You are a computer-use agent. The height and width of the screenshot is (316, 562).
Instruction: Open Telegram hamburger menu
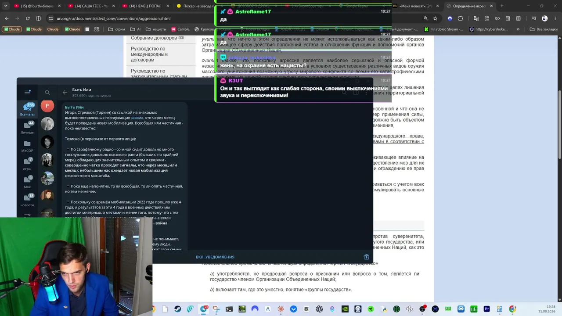coord(27,92)
